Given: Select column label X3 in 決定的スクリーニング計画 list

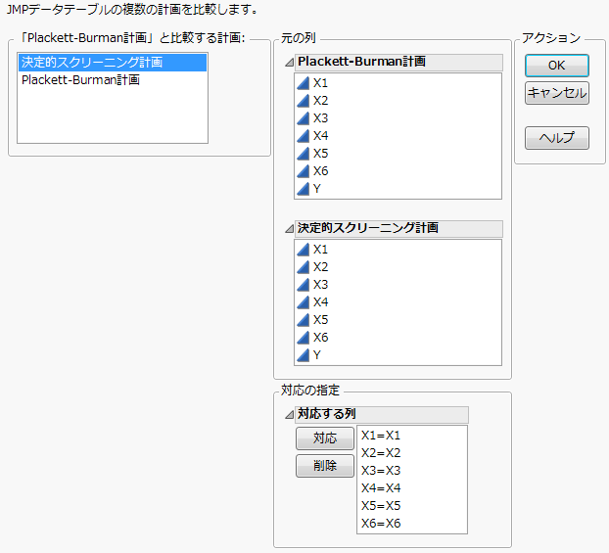Looking at the screenshot, I should 321,285.
